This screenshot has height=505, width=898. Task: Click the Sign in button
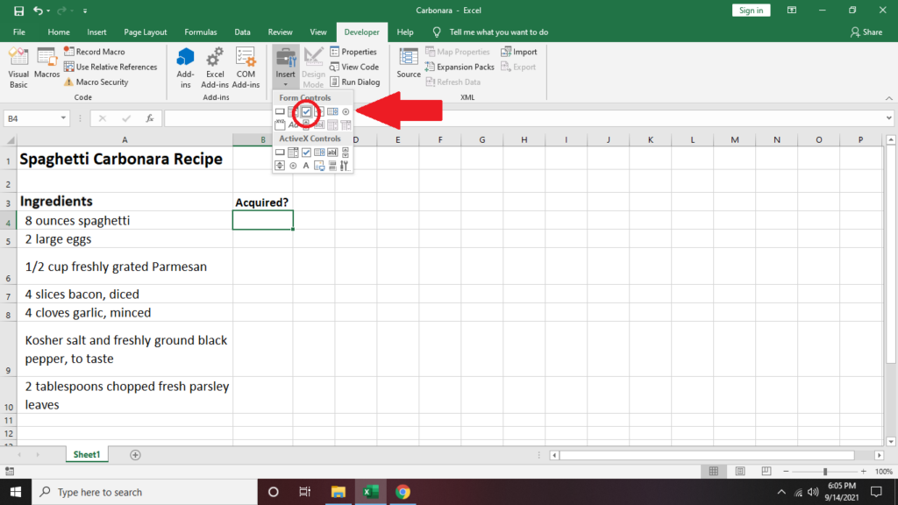[751, 11]
